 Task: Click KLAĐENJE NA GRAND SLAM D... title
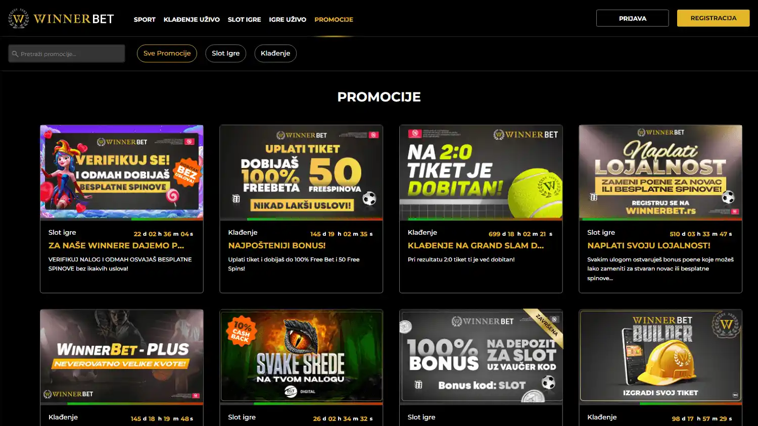[x=476, y=246]
